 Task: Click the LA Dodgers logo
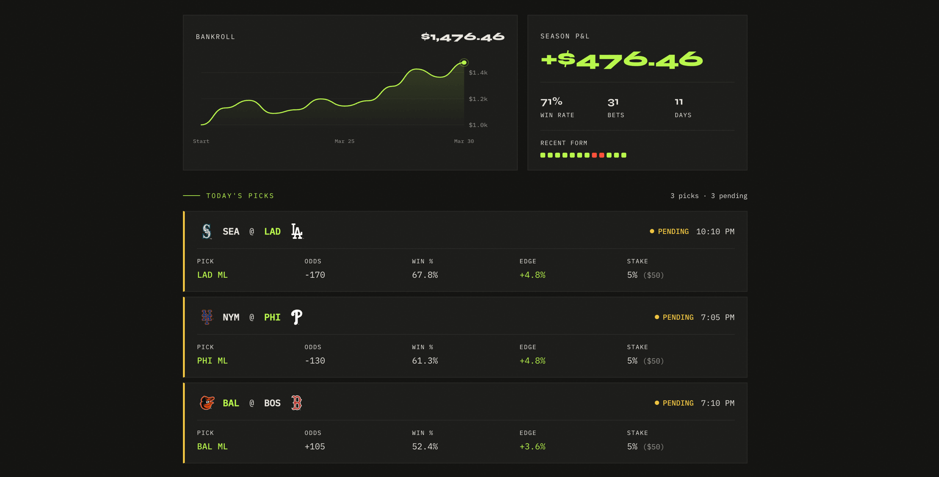pos(297,231)
